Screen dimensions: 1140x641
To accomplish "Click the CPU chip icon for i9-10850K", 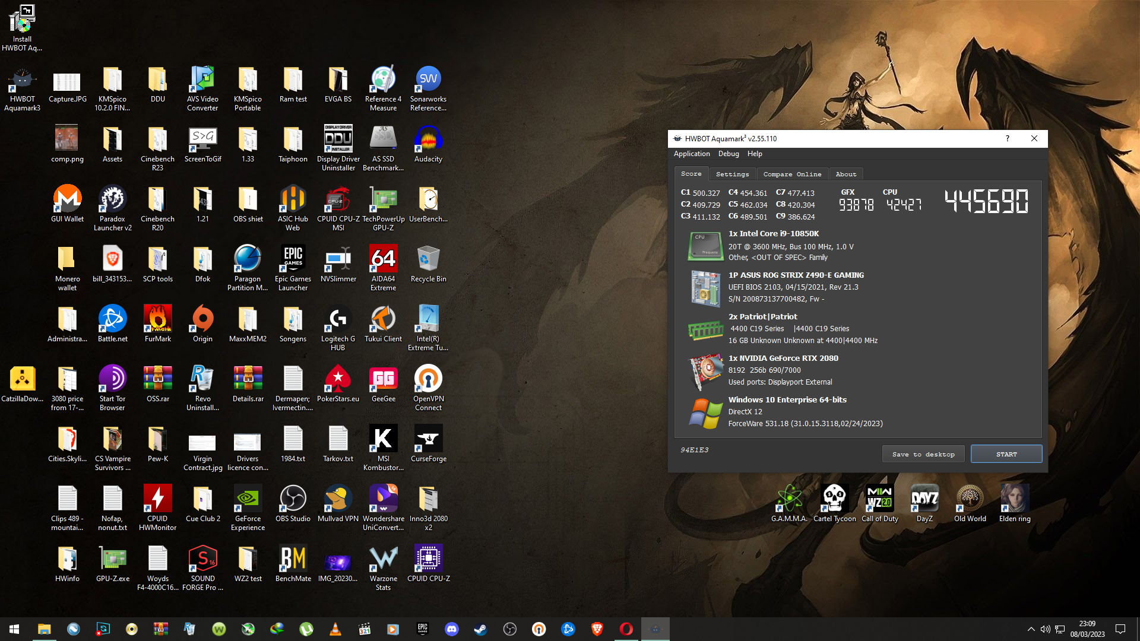I will [x=705, y=246].
